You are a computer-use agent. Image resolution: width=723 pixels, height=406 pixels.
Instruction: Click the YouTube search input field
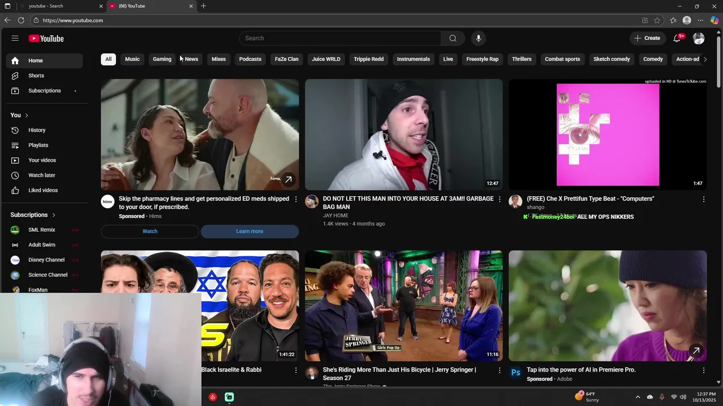[x=340, y=38]
